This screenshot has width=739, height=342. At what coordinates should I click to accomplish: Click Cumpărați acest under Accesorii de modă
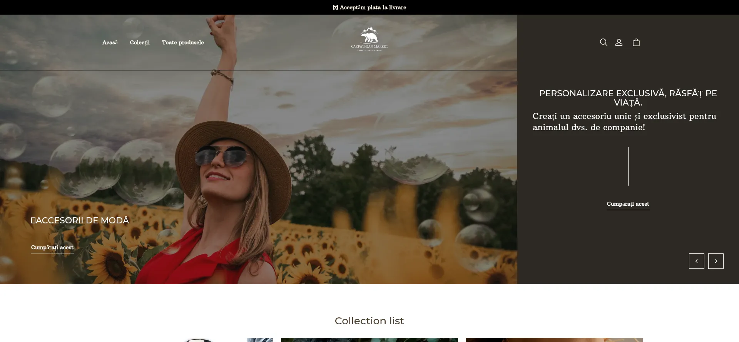tap(52, 248)
